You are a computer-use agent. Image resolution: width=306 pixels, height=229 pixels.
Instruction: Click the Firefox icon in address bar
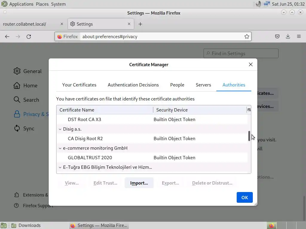point(60,37)
